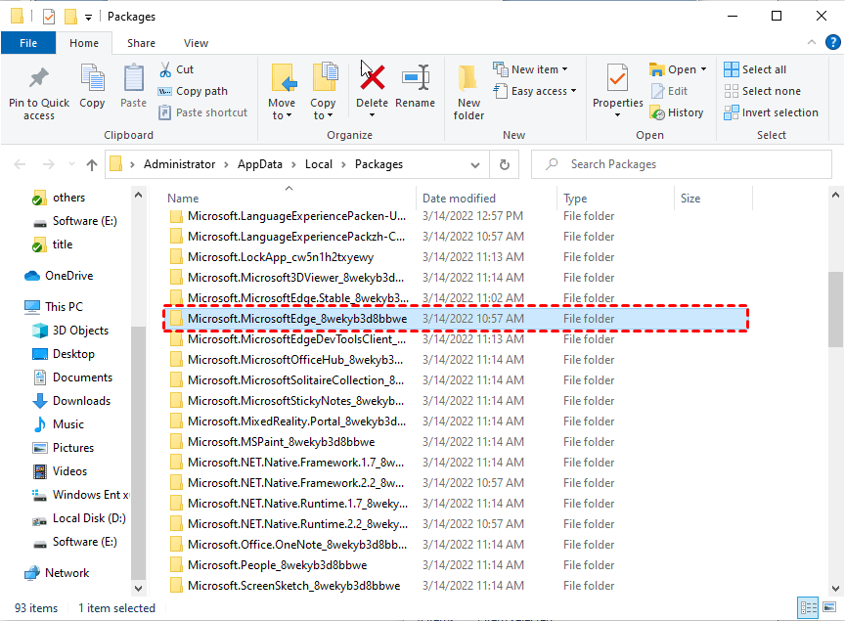This screenshot has height=621, width=845.
Task: Open the Customize Quick Access Toolbar dropdown
Action: pos(88,18)
